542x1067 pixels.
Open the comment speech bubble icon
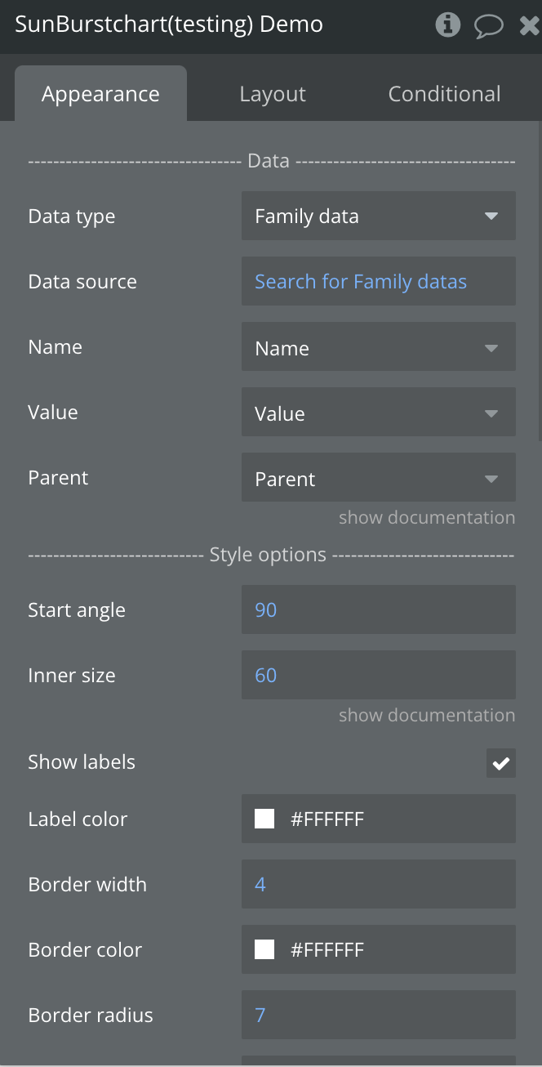pos(488,25)
